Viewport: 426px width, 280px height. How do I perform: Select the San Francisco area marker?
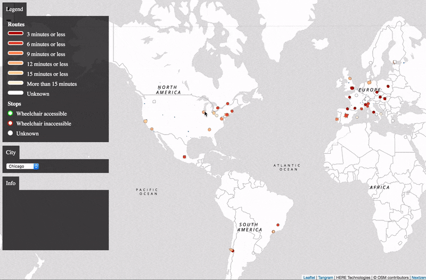click(x=145, y=121)
